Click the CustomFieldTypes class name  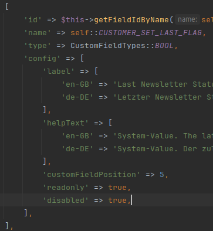(x=108, y=46)
